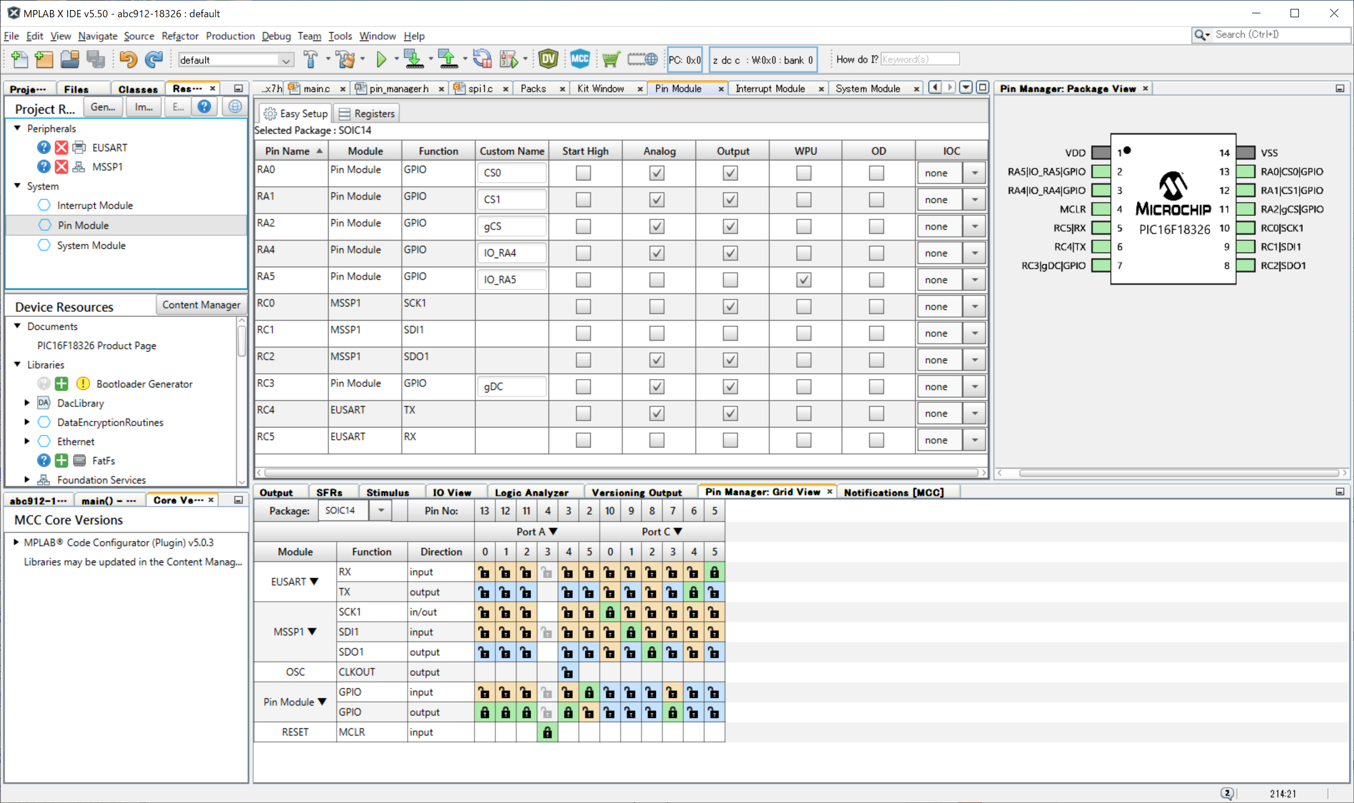The width and height of the screenshot is (1354, 803).
Task: Click the RA0 custom name field CS0
Action: pos(512,173)
